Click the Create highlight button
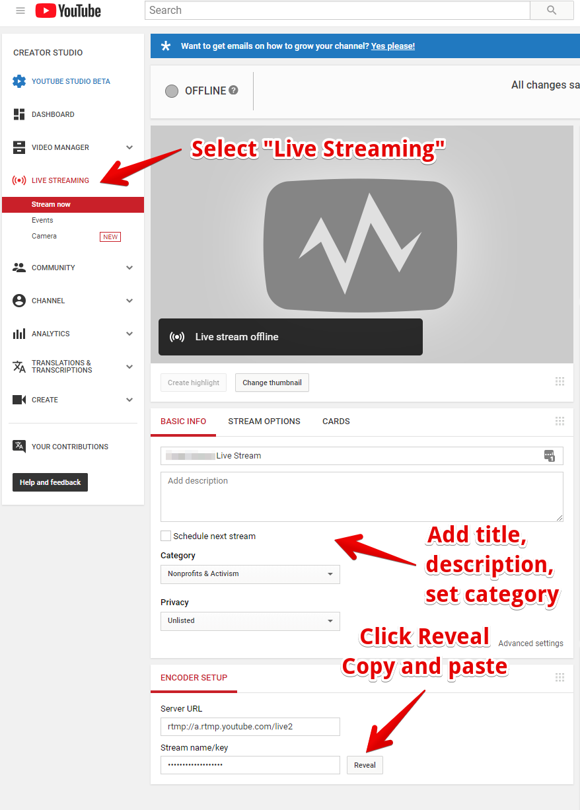The height and width of the screenshot is (810, 580). pyautogui.click(x=194, y=383)
